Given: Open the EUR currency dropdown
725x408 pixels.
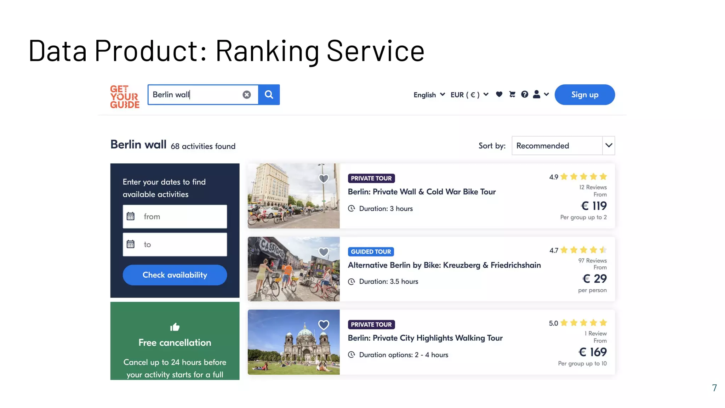Looking at the screenshot, I should (x=469, y=95).
